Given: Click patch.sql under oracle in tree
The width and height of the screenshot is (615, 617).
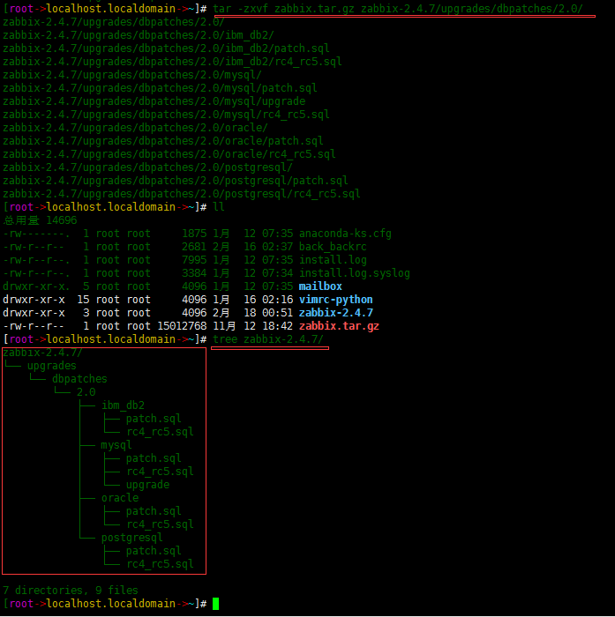Looking at the screenshot, I should tap(154, 511).
